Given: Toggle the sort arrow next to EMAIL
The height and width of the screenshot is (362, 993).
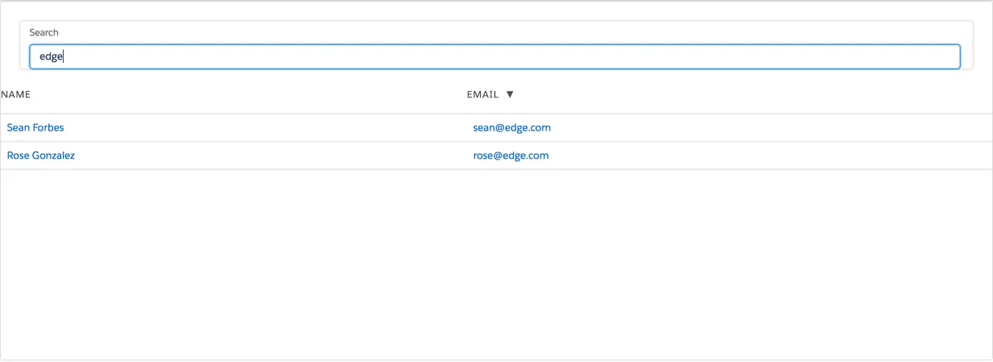Looking at the screenshot, I should 510,94.
